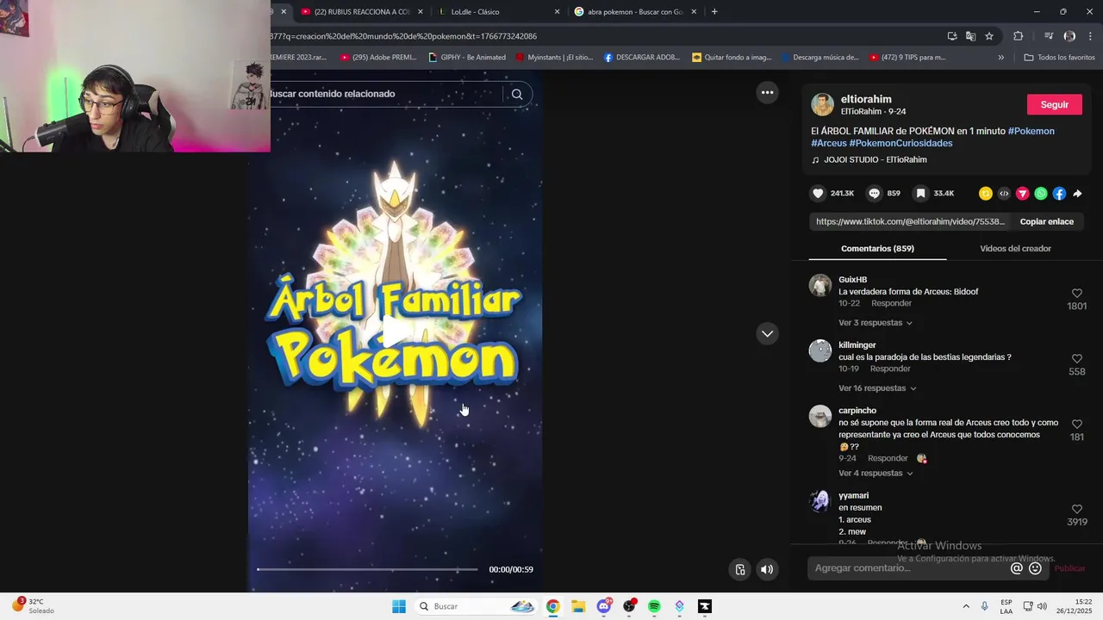Image resolution: width=1103 pixels, height=620 pixels.
Task: Switch to the 'RUBIUS REACCIONA' browser tab
Action: coord(362,12)
